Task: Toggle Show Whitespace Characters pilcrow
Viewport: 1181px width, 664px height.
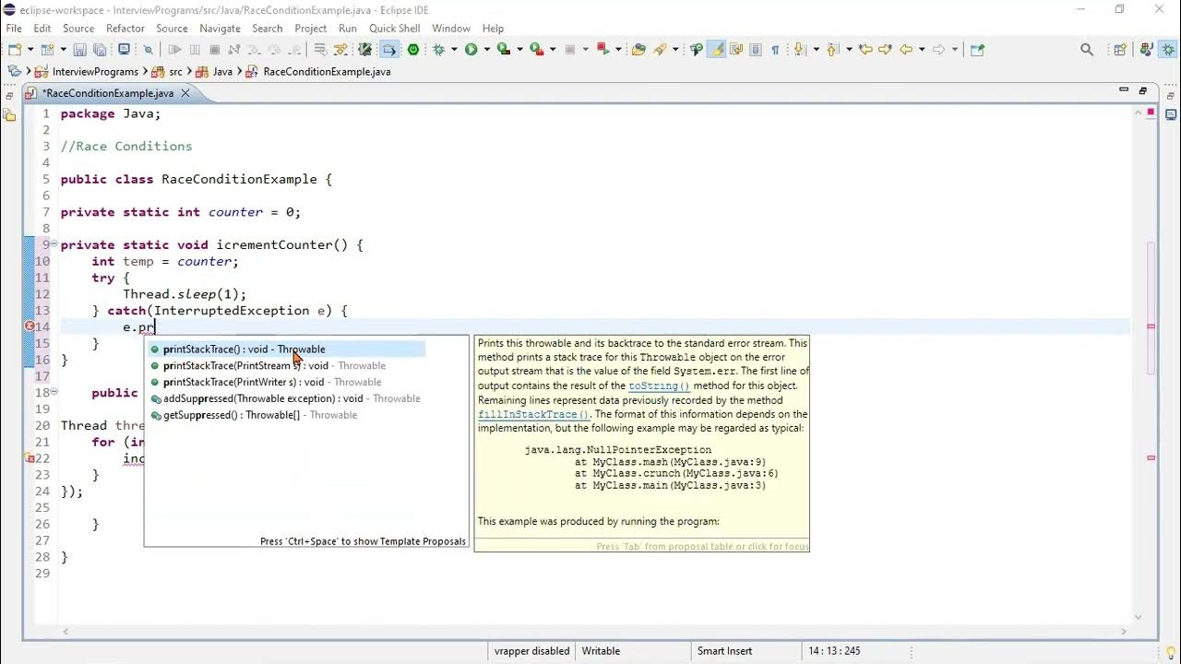Action: point(775,50)
